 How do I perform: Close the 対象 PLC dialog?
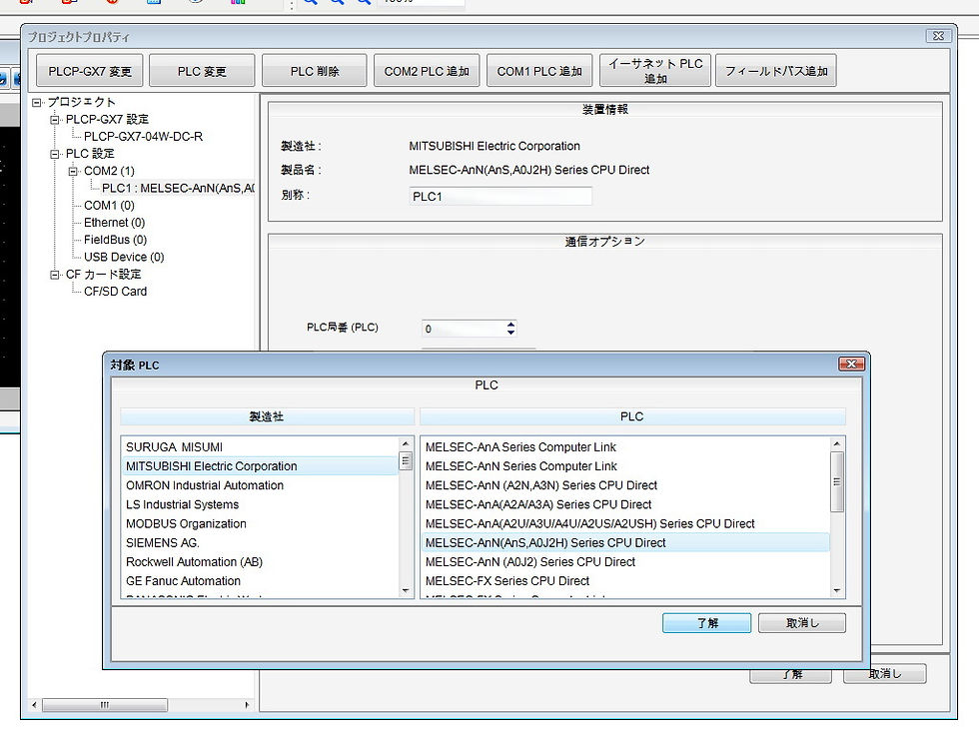(851, 364)
